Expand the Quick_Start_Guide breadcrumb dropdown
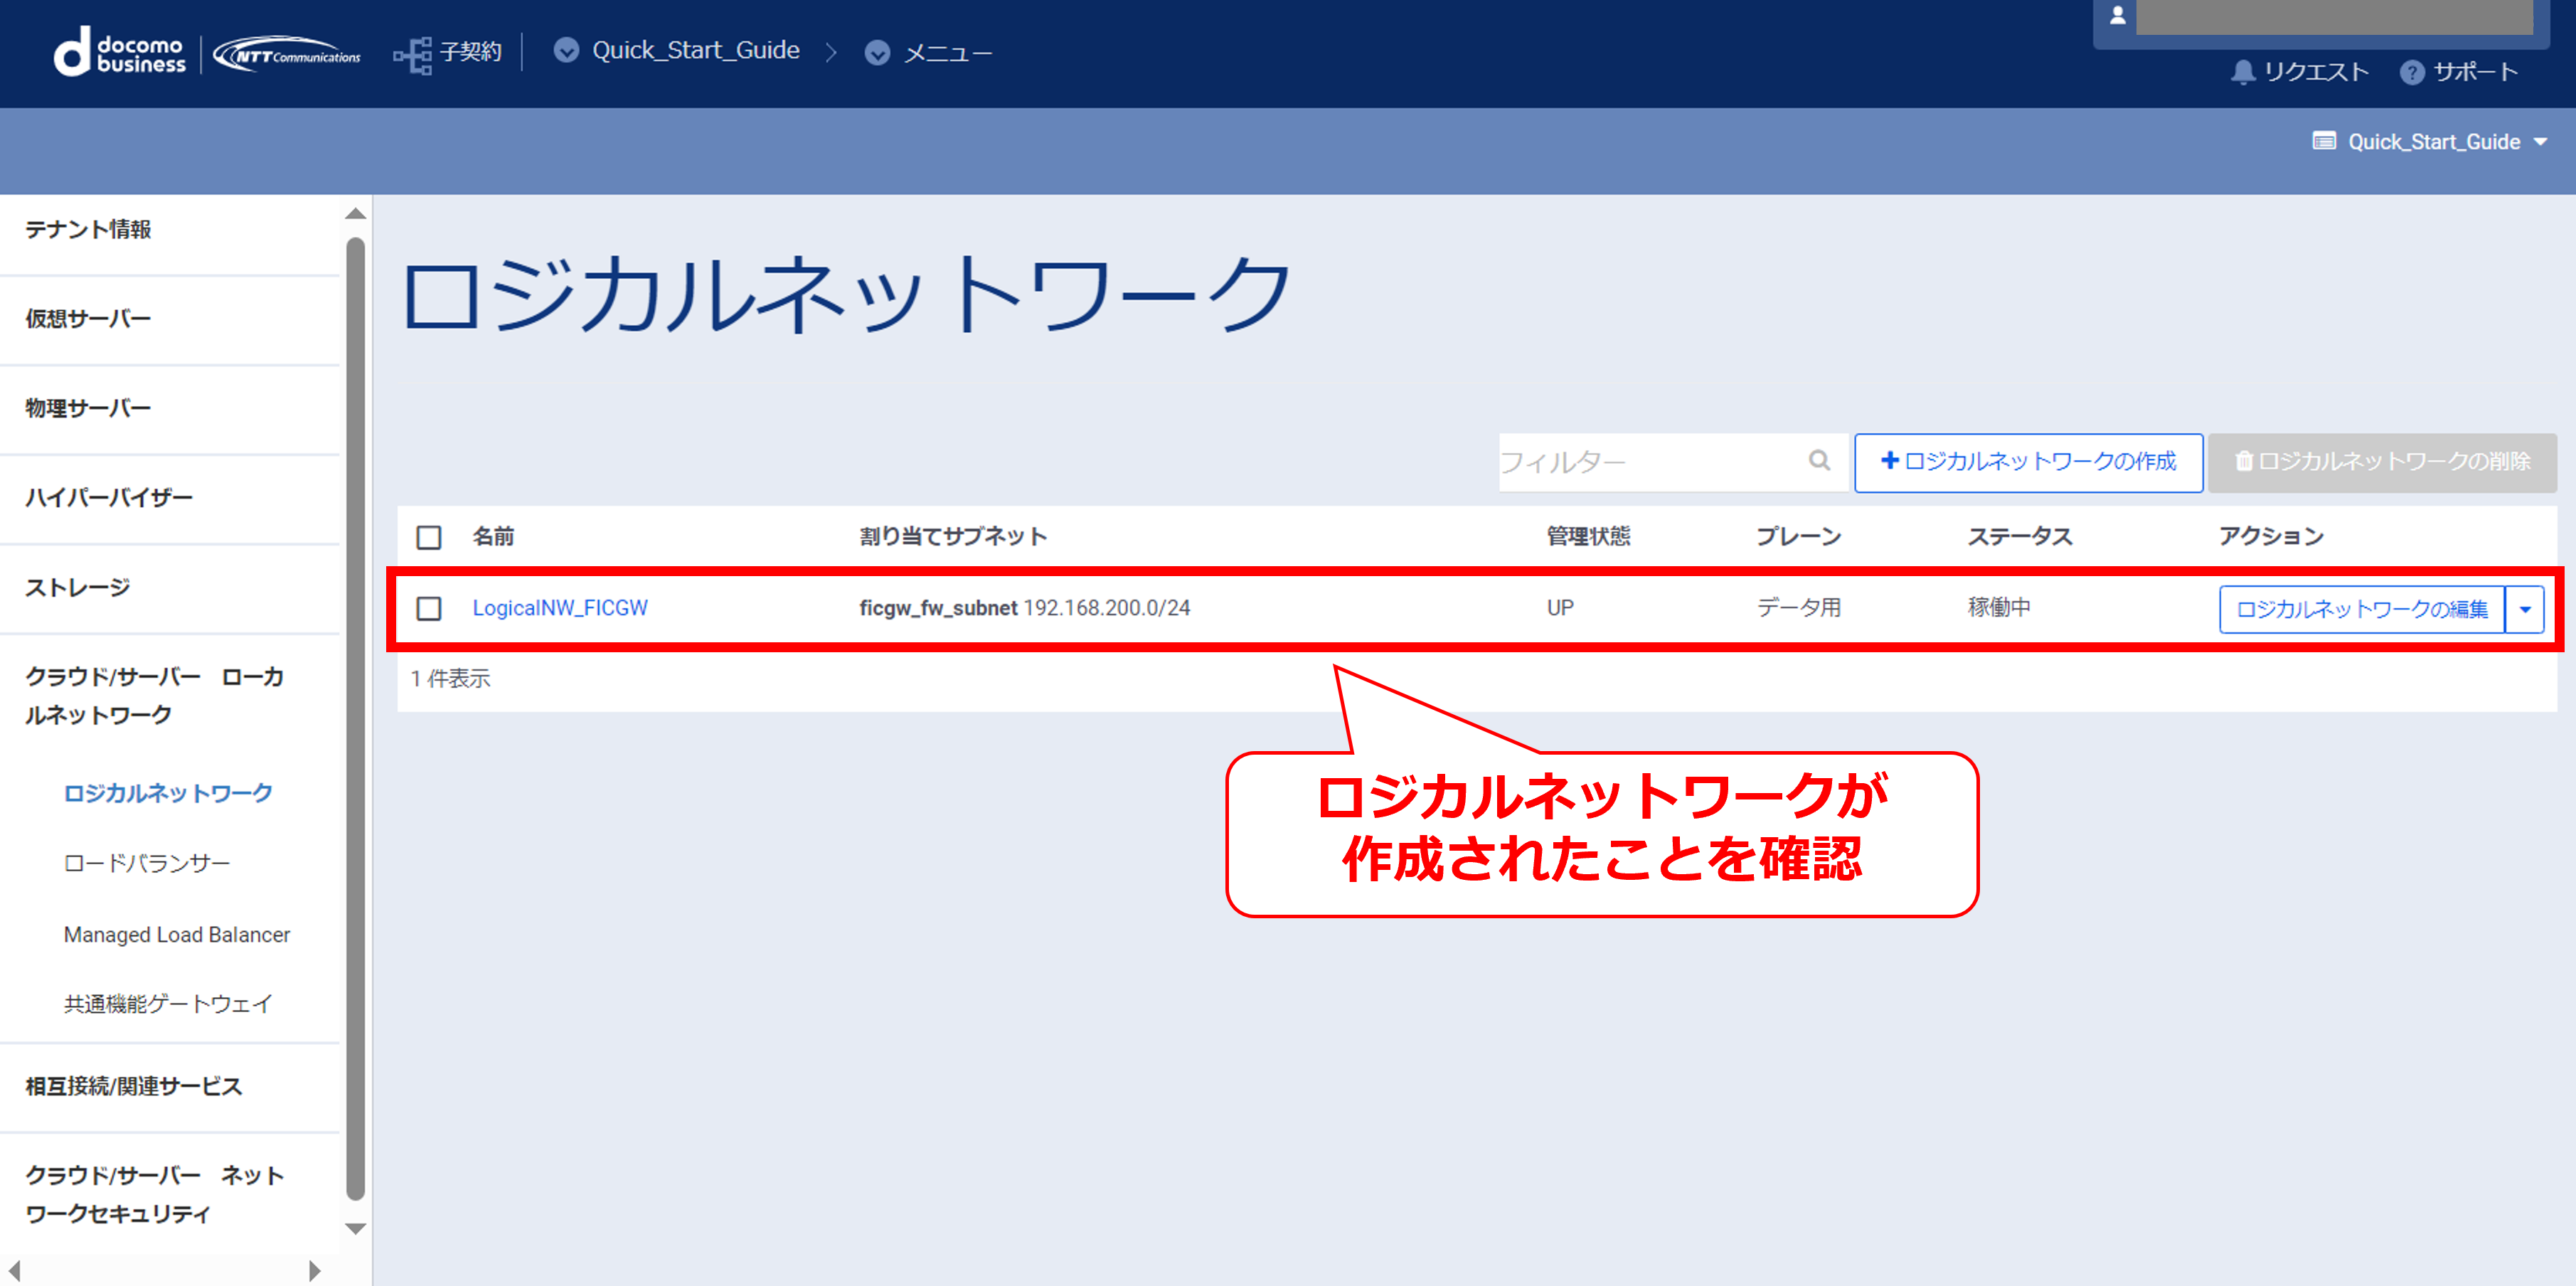The width and height of the screenshot is (2576, 1286). pos(566,51)
